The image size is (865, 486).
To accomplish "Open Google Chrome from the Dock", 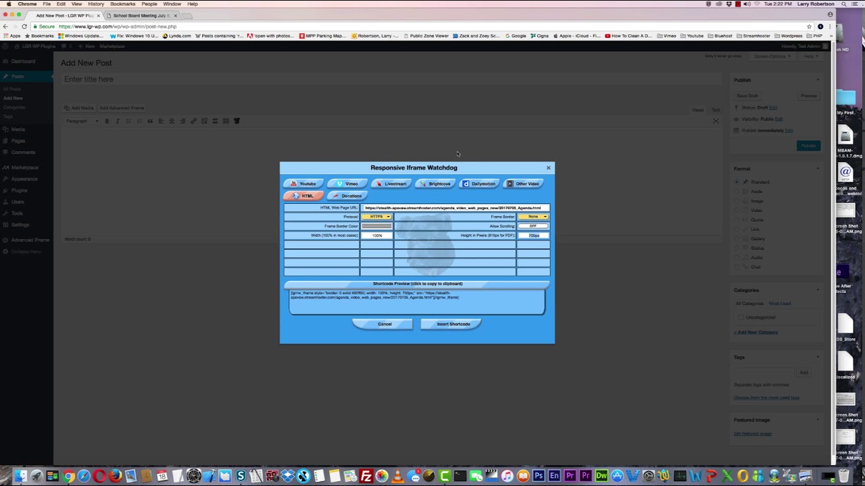I will (x=68, y=477).
